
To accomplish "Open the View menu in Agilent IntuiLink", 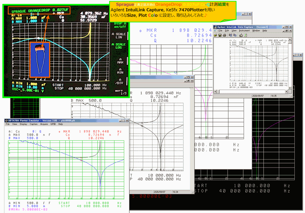I will click(234, 31).
